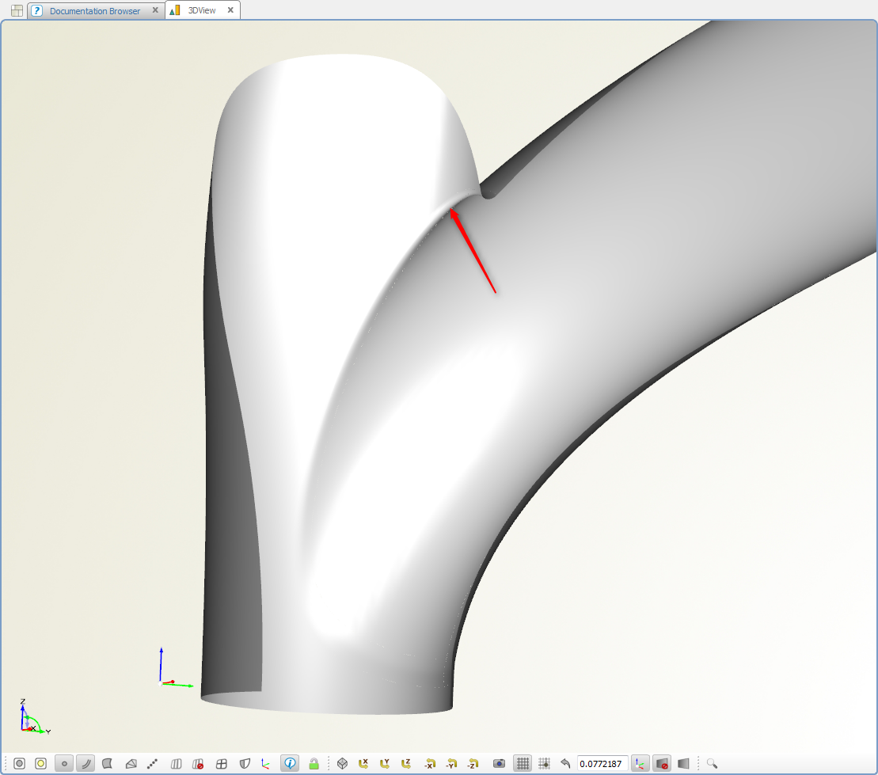Click the camera snapshot icon
The image size is (878, 775).
tap(499, 763)
